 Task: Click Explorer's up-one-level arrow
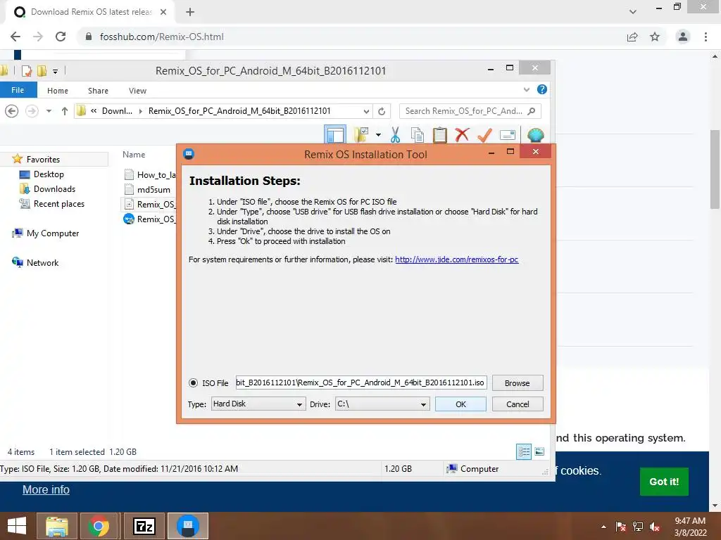click(x=65, y=111)
